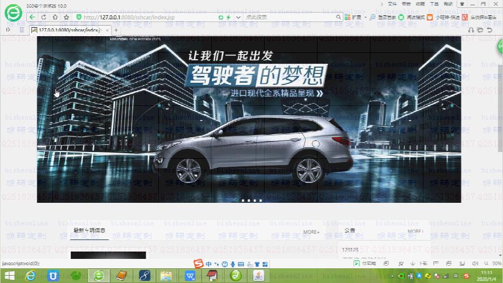Launch Internet Explorer from taskbar

click(31, 276)
